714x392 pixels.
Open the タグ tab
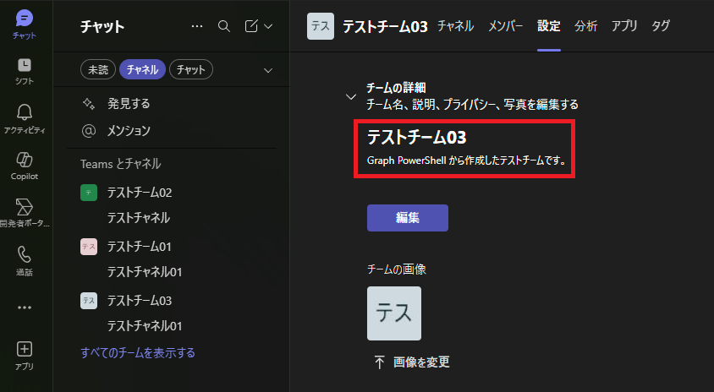(x=660, y=26)
